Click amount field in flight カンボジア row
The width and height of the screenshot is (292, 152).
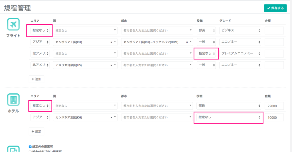point(274,42)
